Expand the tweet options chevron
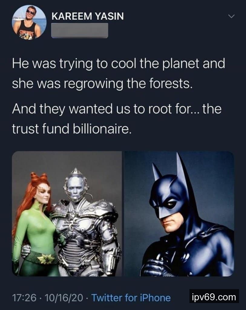The image size is (246, 310). coord(231,17)
